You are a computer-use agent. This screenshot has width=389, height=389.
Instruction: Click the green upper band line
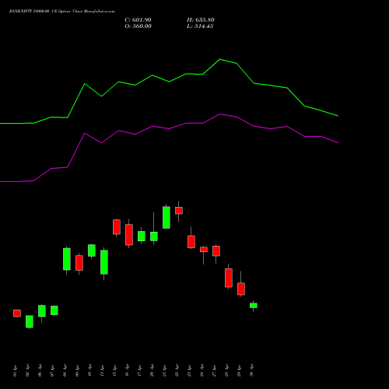[169, 82]
